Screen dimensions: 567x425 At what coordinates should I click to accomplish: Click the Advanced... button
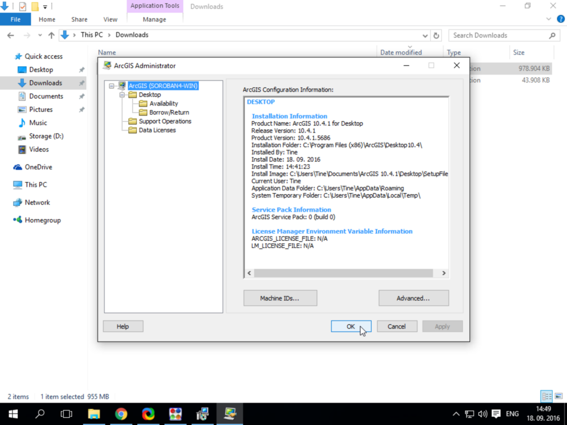click(414, 298)
